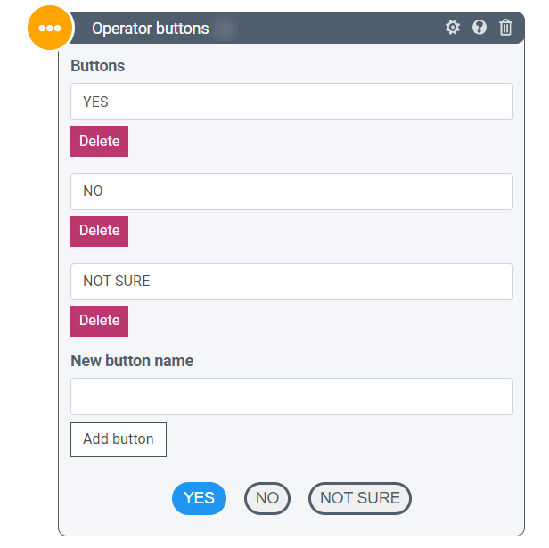Click the Operator buttons header title
Screen dimensions: 549x548
[150, 29]
